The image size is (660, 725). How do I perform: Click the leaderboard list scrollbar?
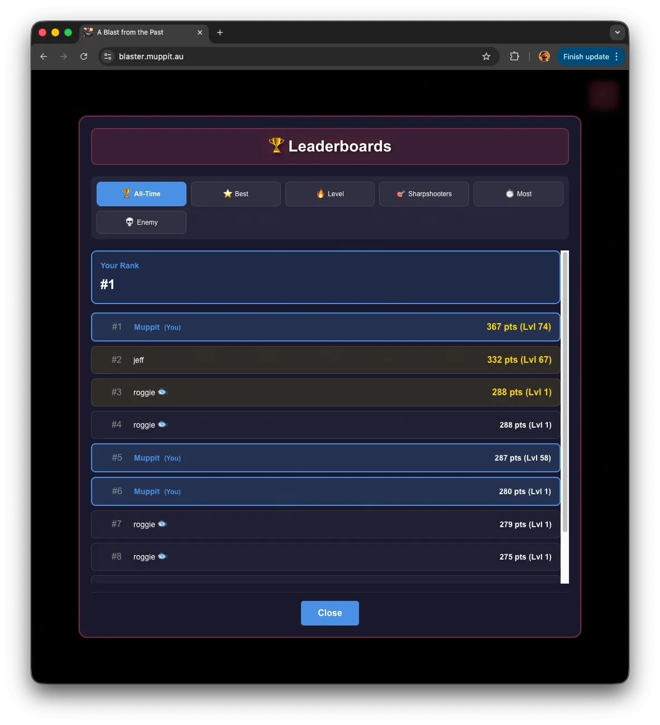coord(565,391)
